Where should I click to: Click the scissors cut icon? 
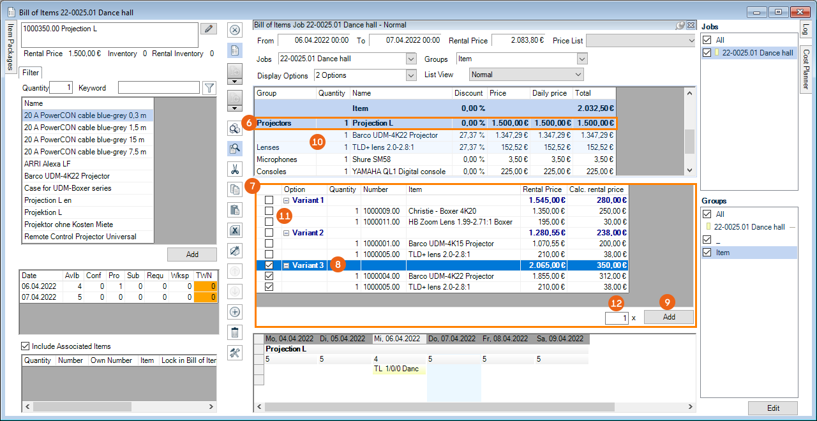pos(235,169)
